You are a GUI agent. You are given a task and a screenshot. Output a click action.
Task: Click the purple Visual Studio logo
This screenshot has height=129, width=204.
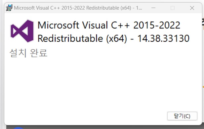coord(22,31)
